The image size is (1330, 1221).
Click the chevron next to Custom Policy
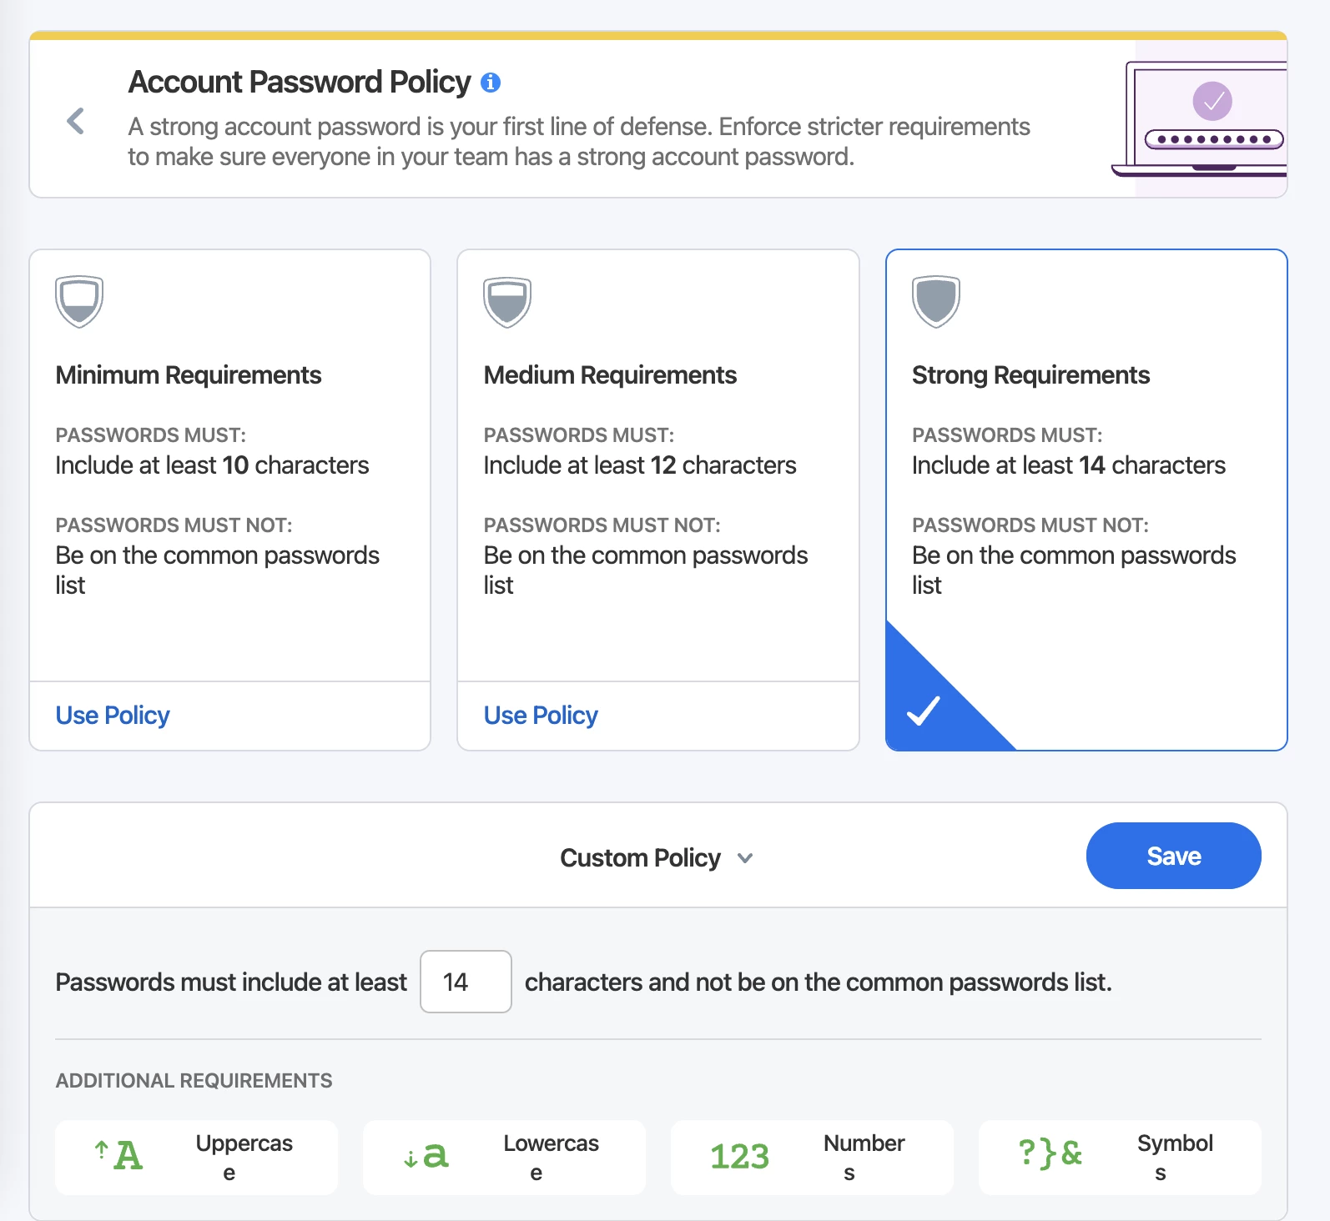coord(745,858)
